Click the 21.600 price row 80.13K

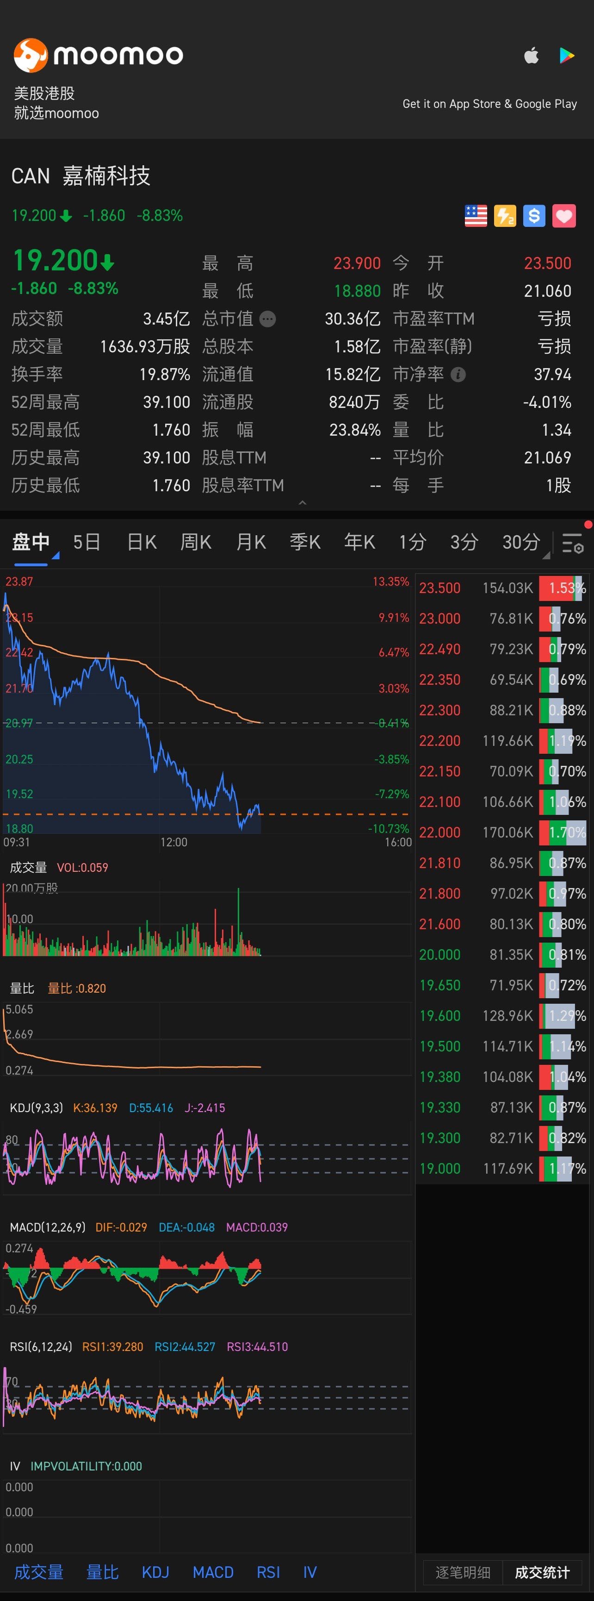[501, 924]
